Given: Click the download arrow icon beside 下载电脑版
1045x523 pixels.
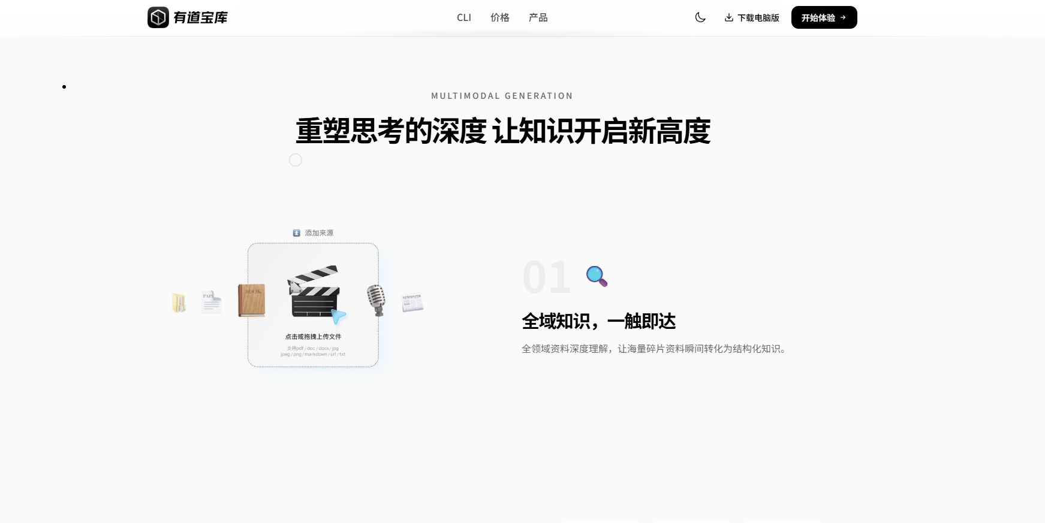Looking at the screenshot, I should [729, 17].
